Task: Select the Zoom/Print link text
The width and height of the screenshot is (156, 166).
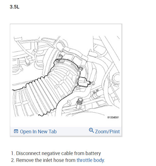Action: [107, 132]
